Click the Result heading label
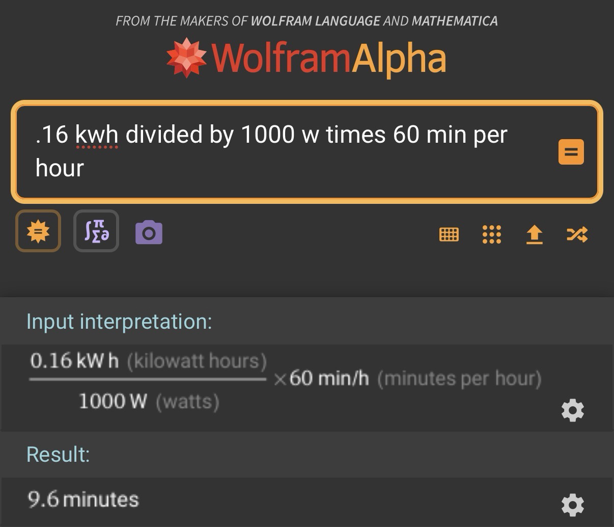Image resolution: width=614 pixels, height=527 pixels. click(58, 454)
